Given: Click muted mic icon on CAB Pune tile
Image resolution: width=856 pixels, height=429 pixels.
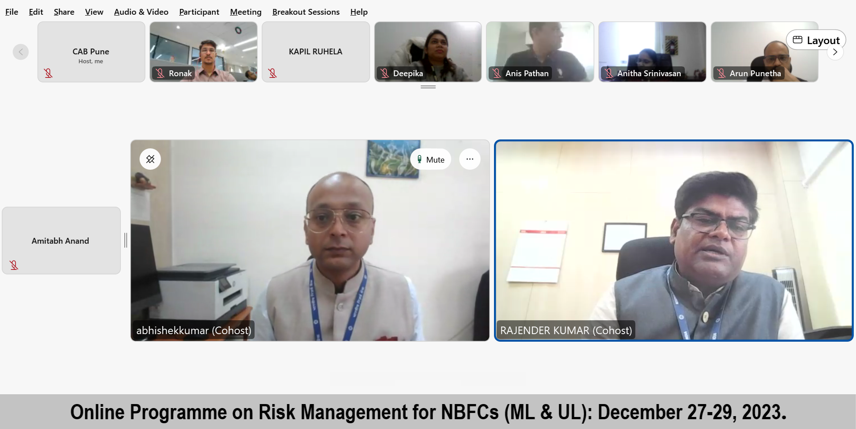Looking at the screenshot, I should click(48, 73).
